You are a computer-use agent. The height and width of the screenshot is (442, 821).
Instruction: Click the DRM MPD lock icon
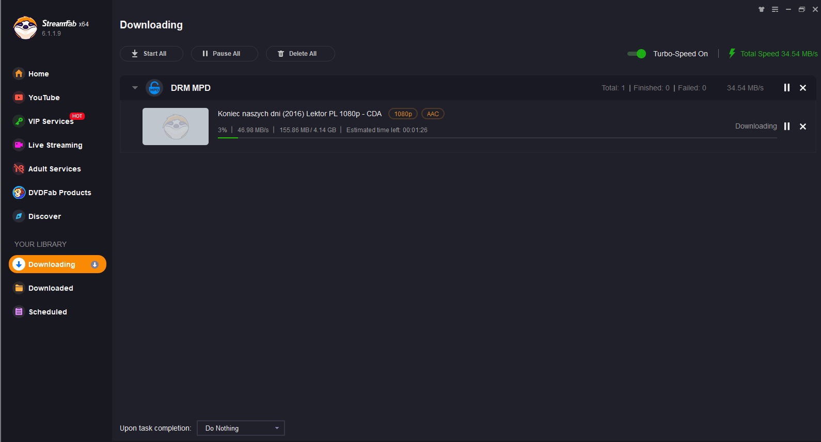(x=154, y=88)
